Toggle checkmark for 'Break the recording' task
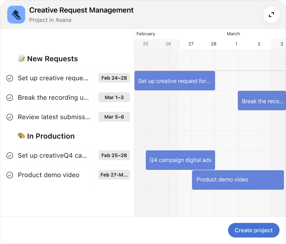The height and width of the screenshot is (244, 286). [10, 98]
